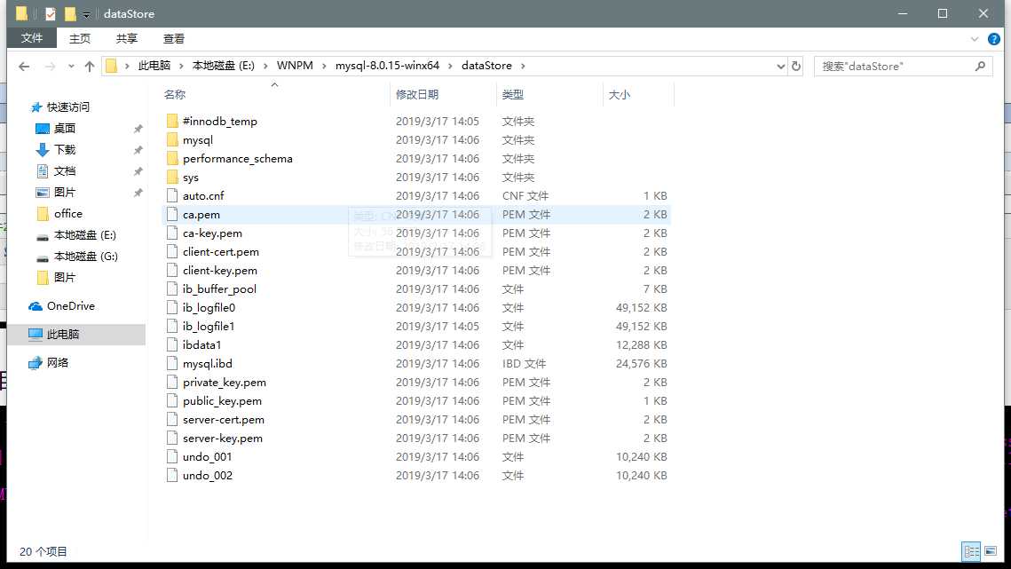Select Quick access in navigation pane
Viewport: 1011px width, 569px height.
click(x=60, y=107)
